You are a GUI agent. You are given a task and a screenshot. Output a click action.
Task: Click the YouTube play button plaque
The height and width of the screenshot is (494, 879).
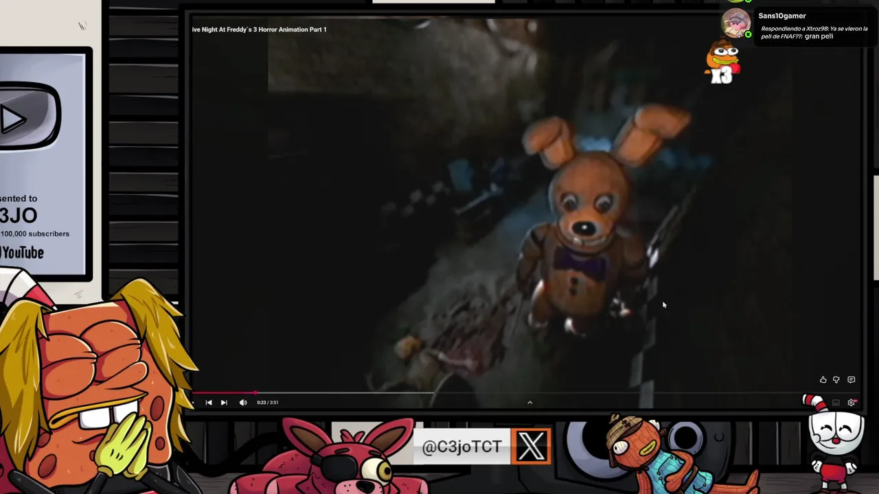pyautogui.click(x=30, y=117)
